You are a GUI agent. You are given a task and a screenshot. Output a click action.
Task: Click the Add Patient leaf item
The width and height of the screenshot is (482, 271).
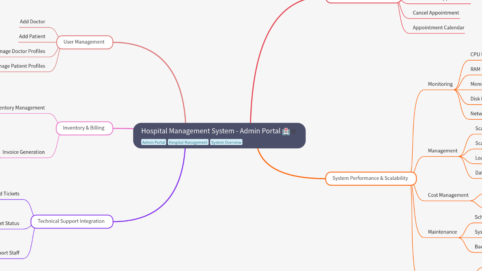(32, 37)
